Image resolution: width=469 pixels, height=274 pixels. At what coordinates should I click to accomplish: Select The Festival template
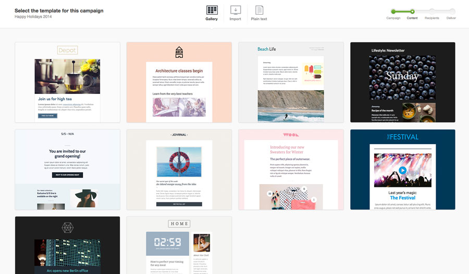(403, 170)
